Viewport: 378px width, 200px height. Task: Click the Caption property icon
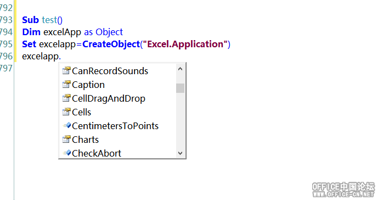(66, 84)
